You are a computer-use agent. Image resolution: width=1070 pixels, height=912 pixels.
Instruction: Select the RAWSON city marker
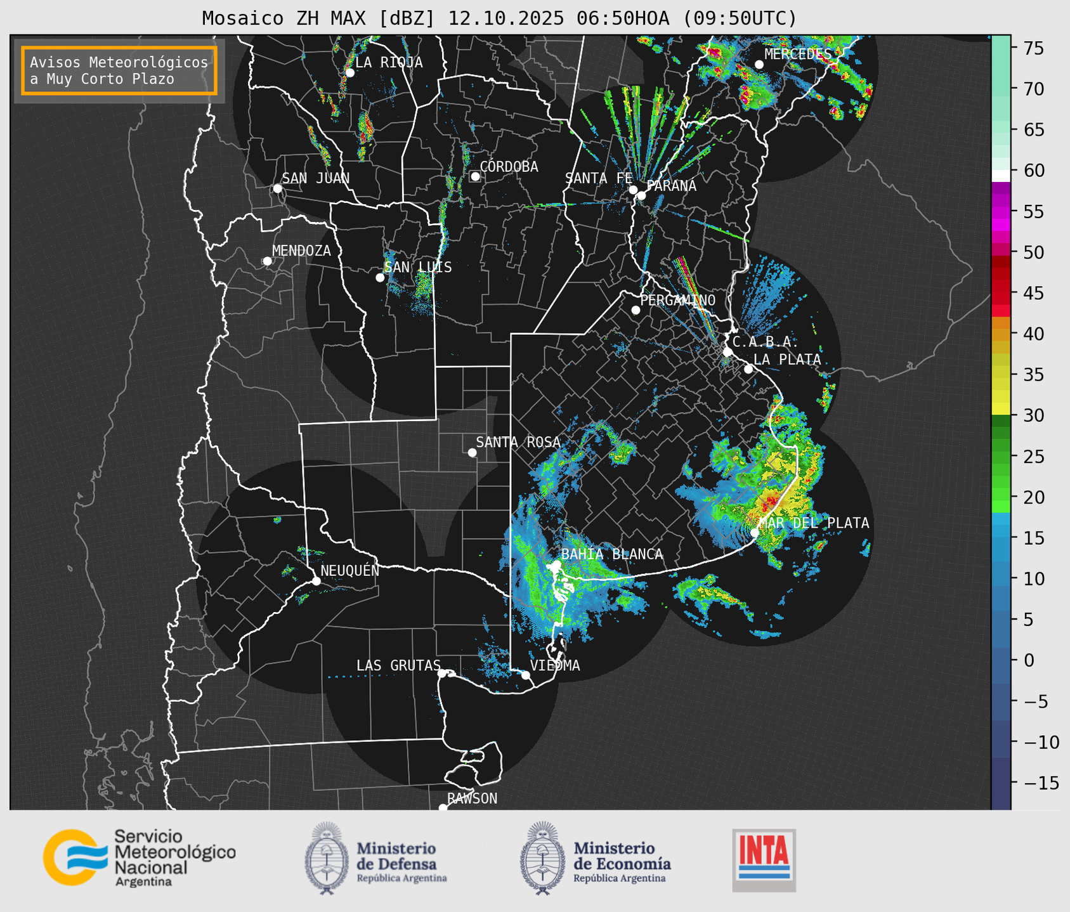443,808
